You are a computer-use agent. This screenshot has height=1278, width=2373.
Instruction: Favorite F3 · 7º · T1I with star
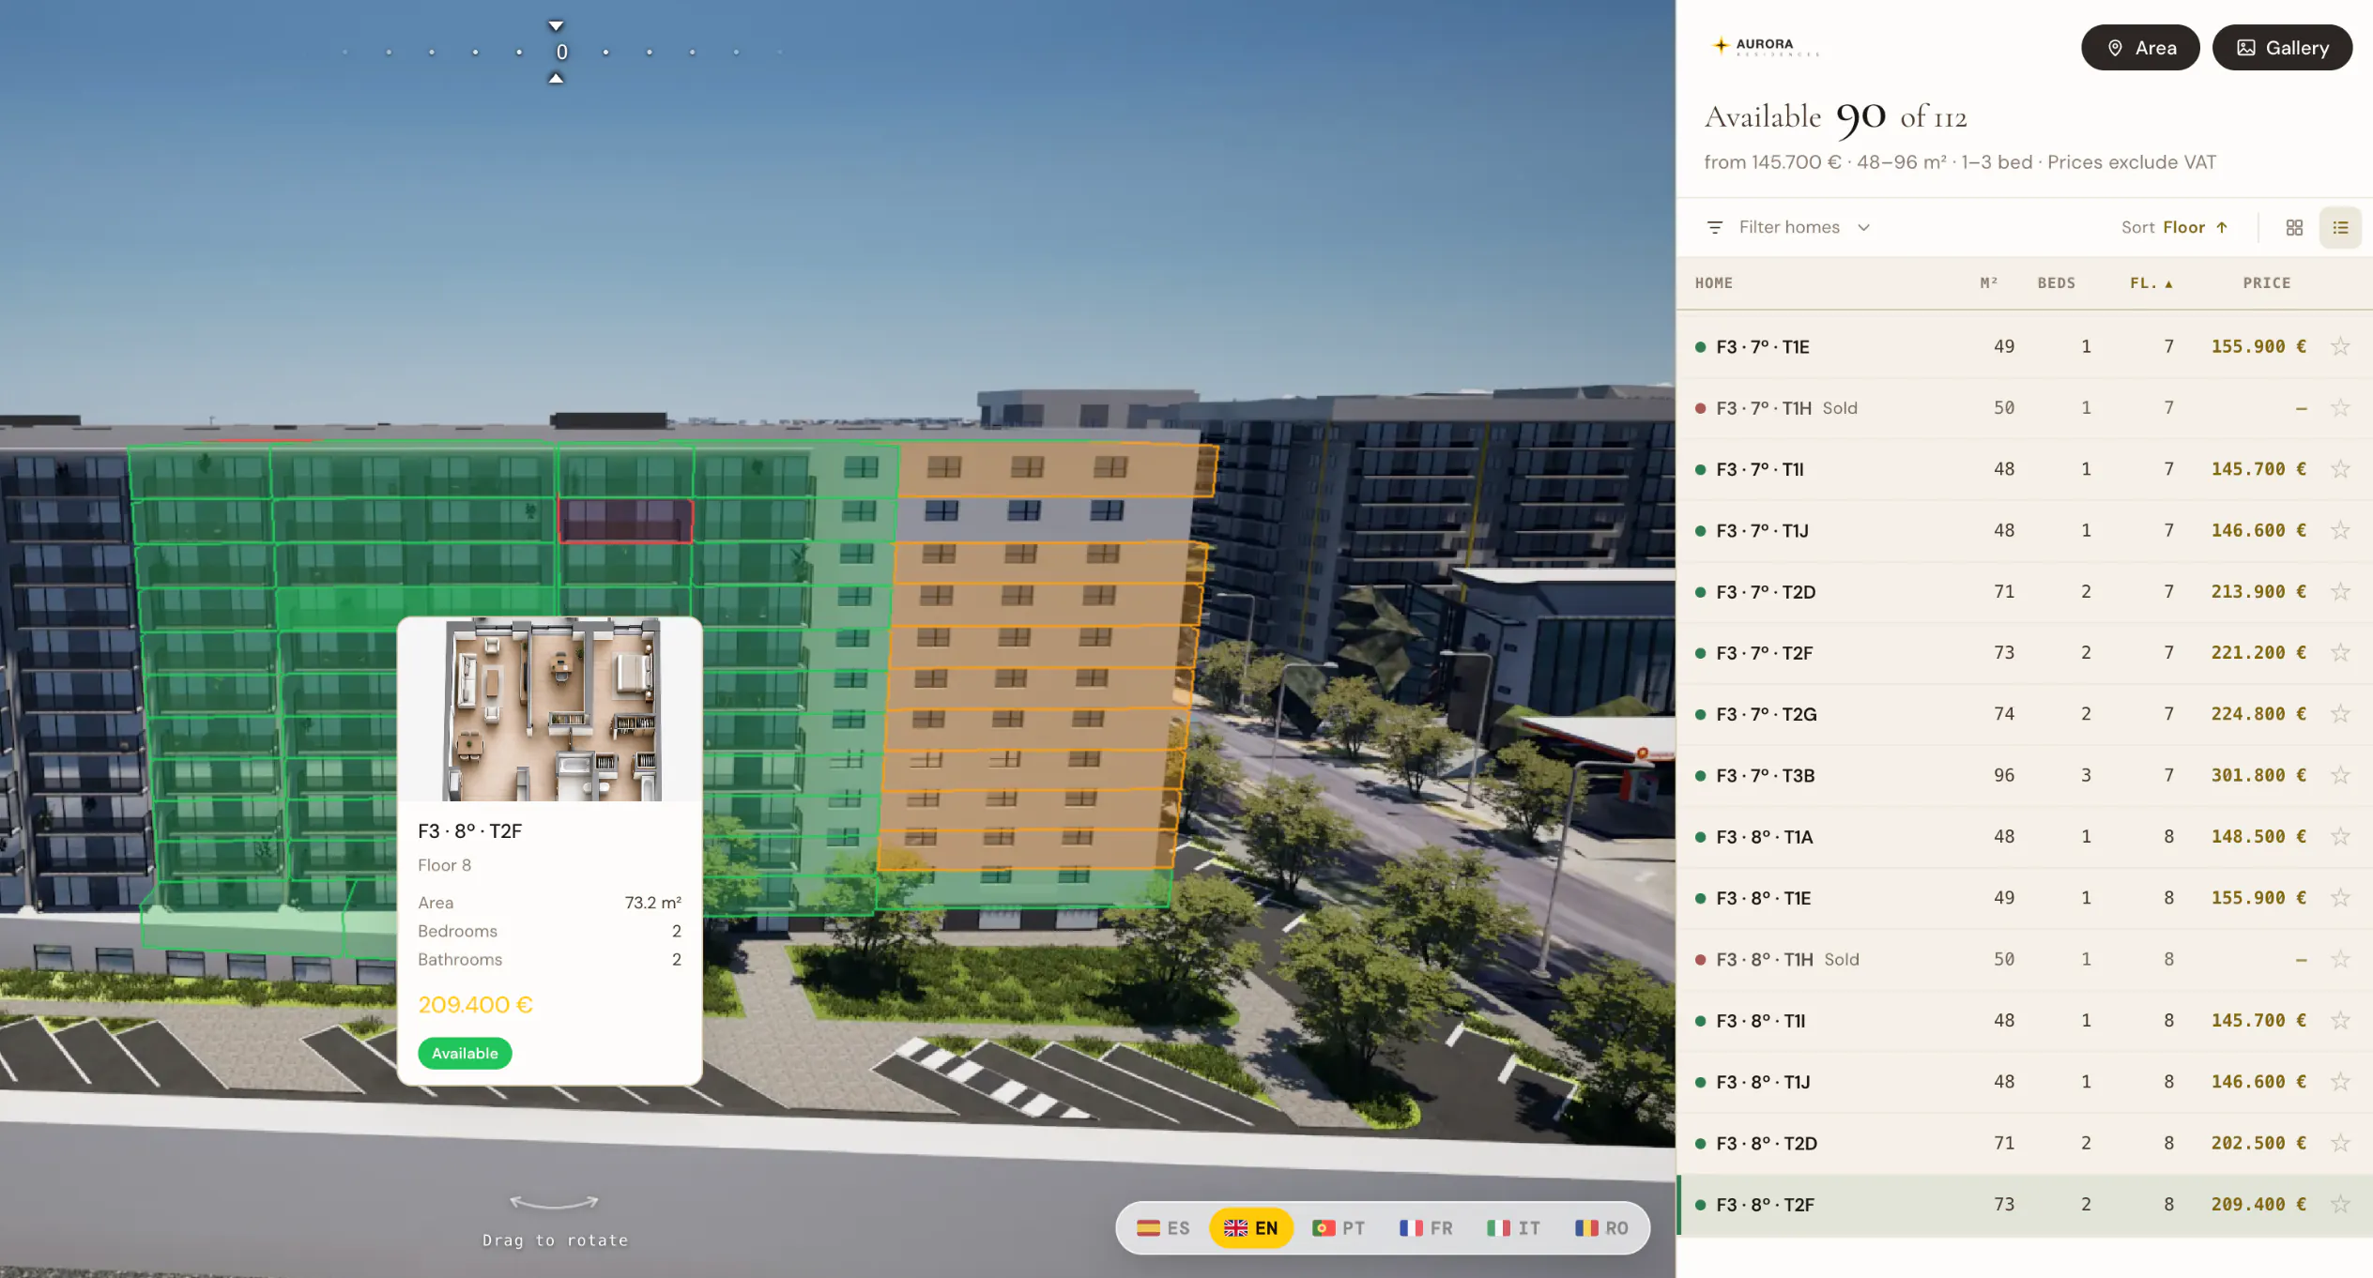(x=2340, y=468)
